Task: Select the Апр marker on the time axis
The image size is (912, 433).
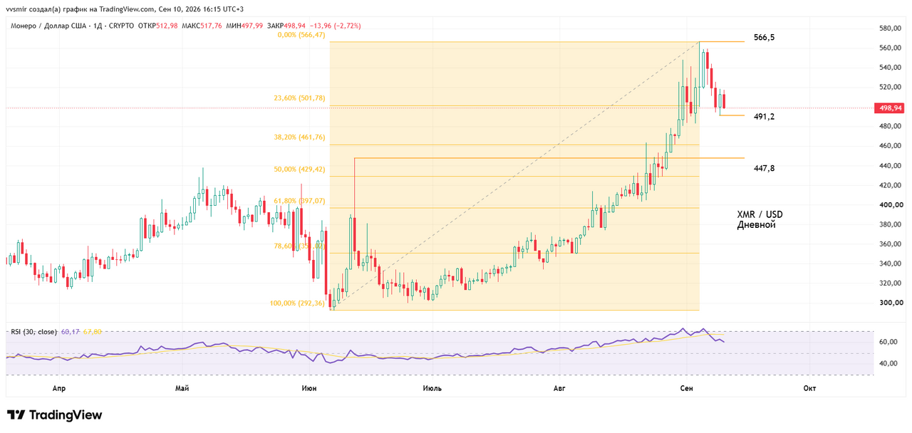Action: [59, 388]
